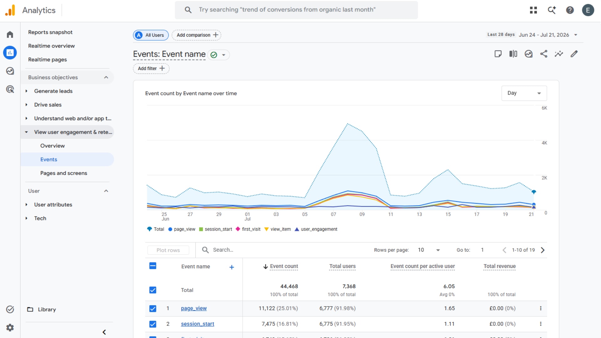Sort by Total revenue column
This screenshot has width=601, height=338.
pyautogui.click(x=500, y=266)
